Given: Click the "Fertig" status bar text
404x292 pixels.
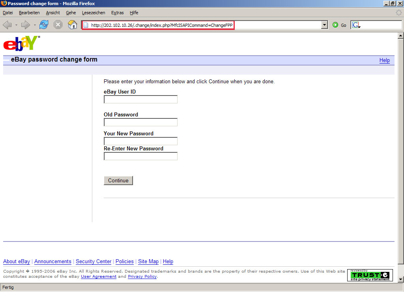Looking at the screenshot, I should (8, 287).
